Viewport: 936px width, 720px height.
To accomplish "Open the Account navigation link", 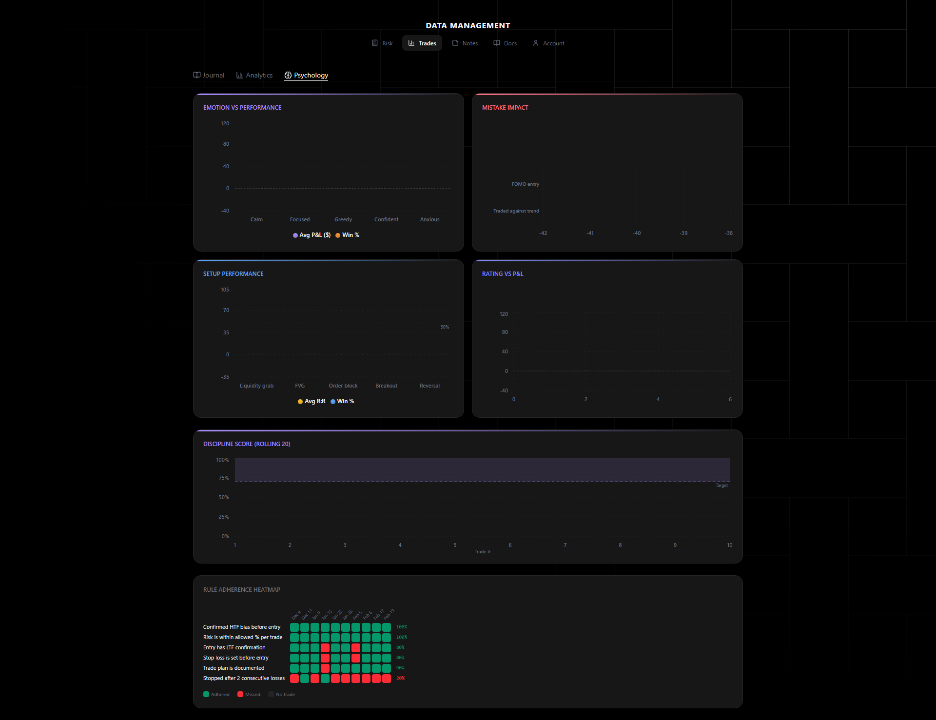I will (553, 43).
